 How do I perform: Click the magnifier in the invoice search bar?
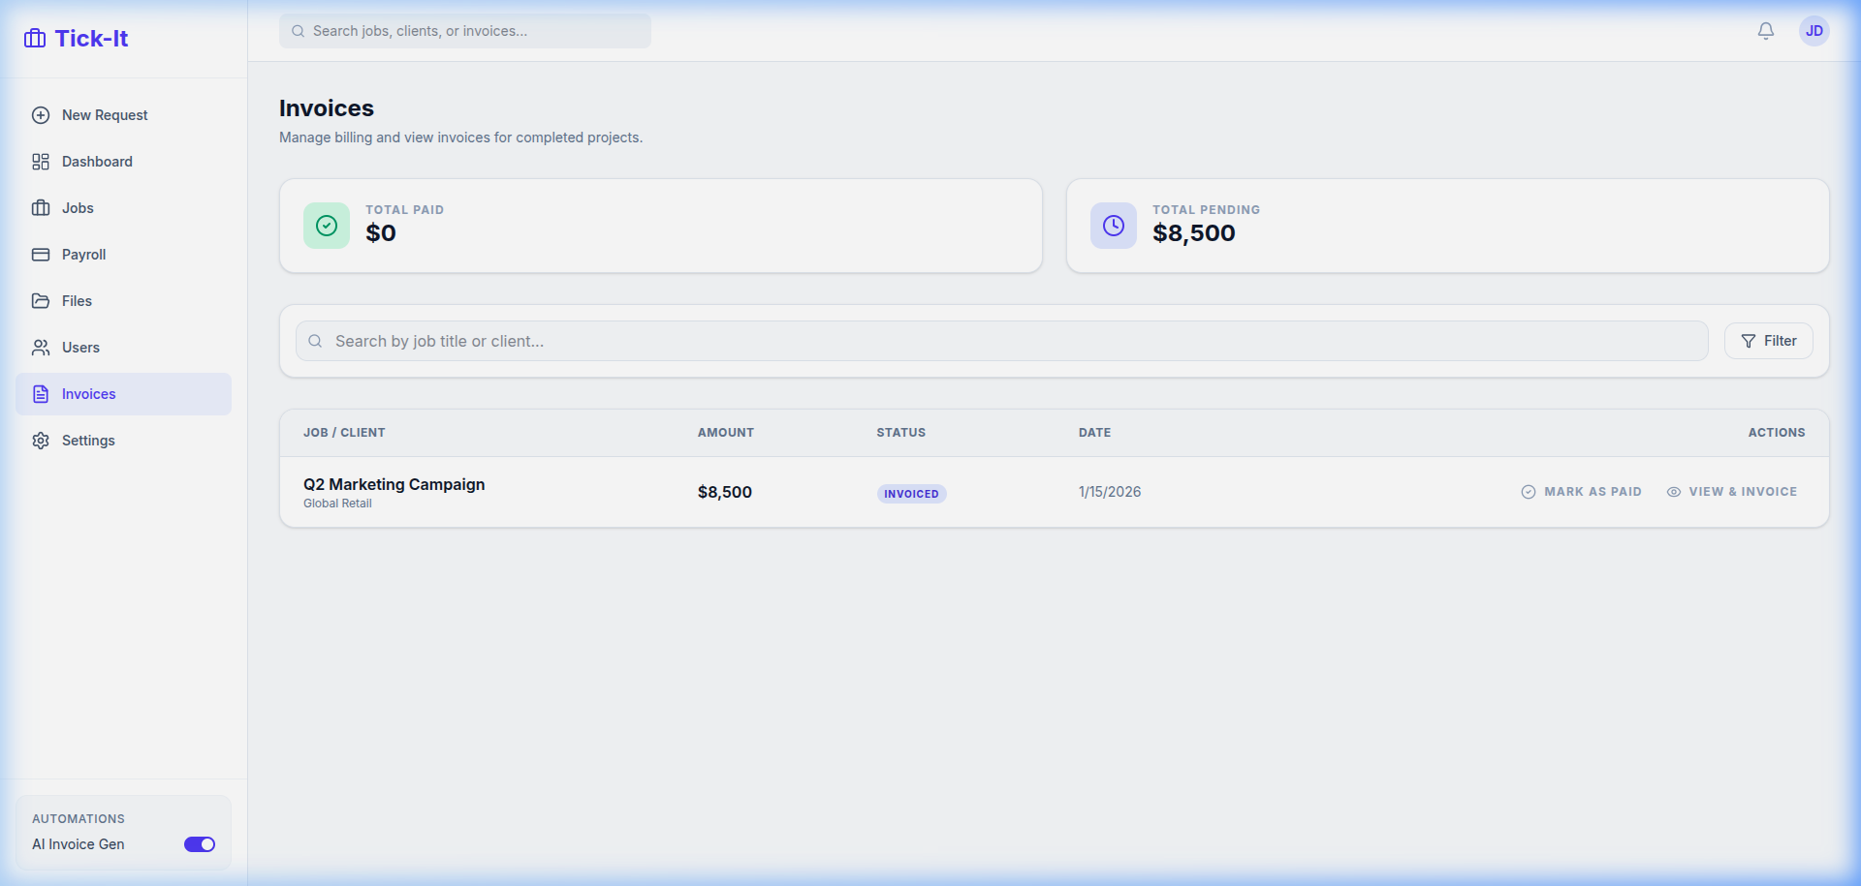pos(315,341)
